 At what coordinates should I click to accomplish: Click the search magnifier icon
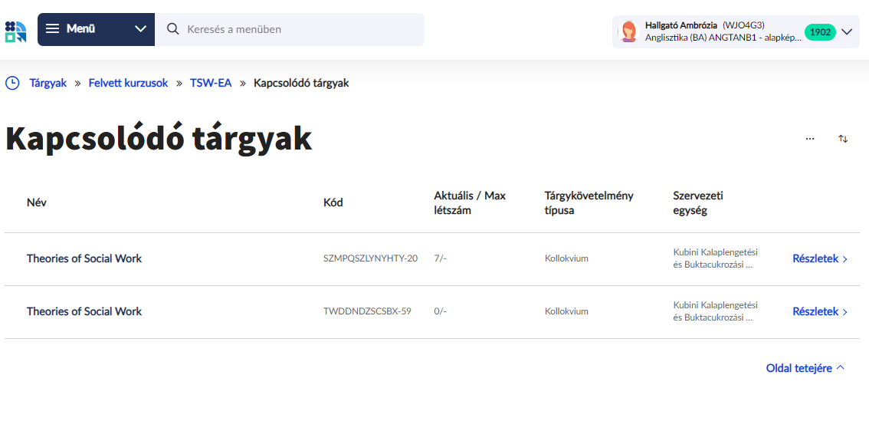[173, 29]
